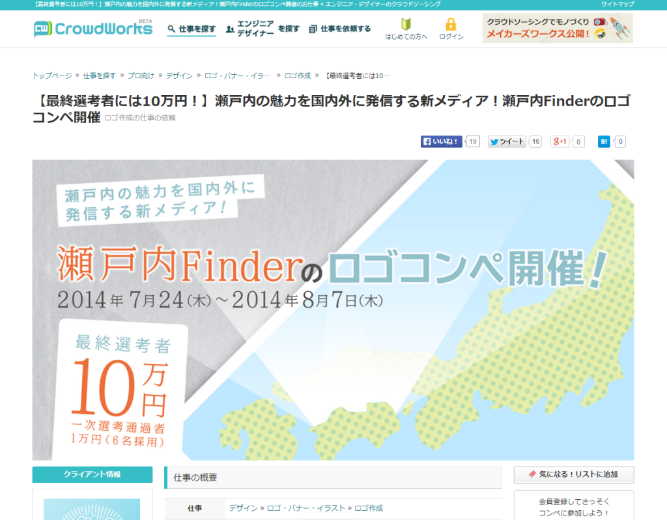Go to デザイン breadcrumb link

[180, 76]
